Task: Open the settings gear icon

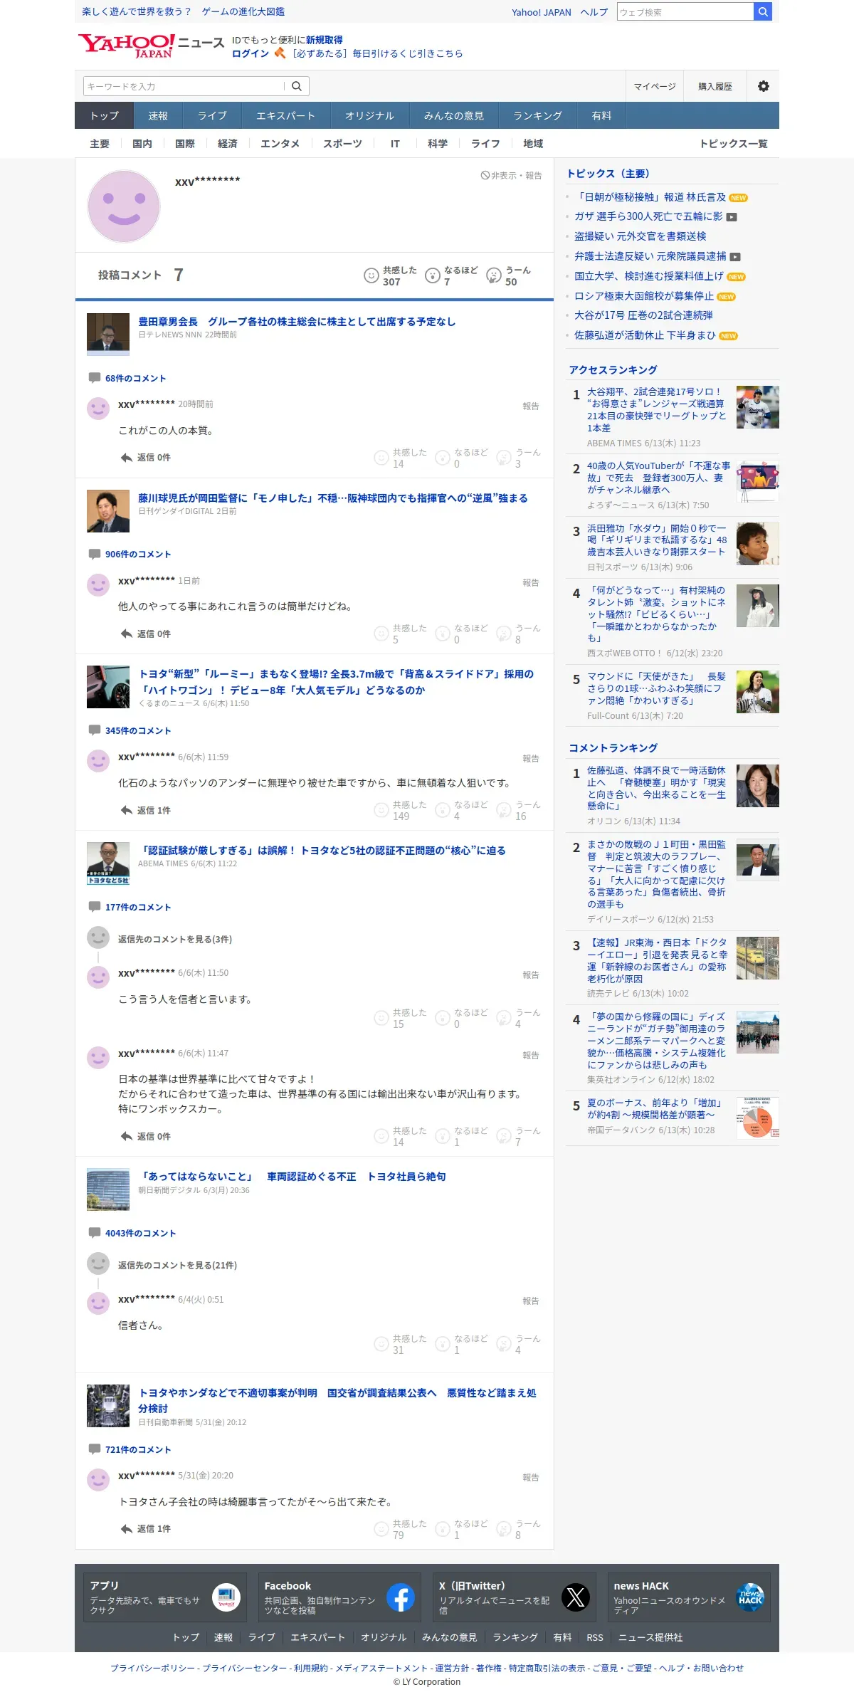Action: [x=764, y=86]
